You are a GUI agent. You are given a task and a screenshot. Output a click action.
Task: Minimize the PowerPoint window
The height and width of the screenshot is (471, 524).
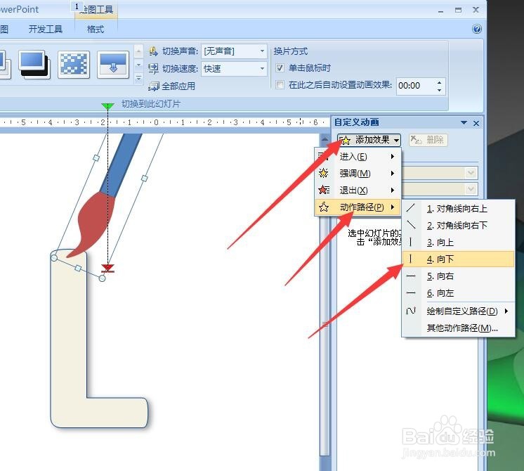(441, 11)
